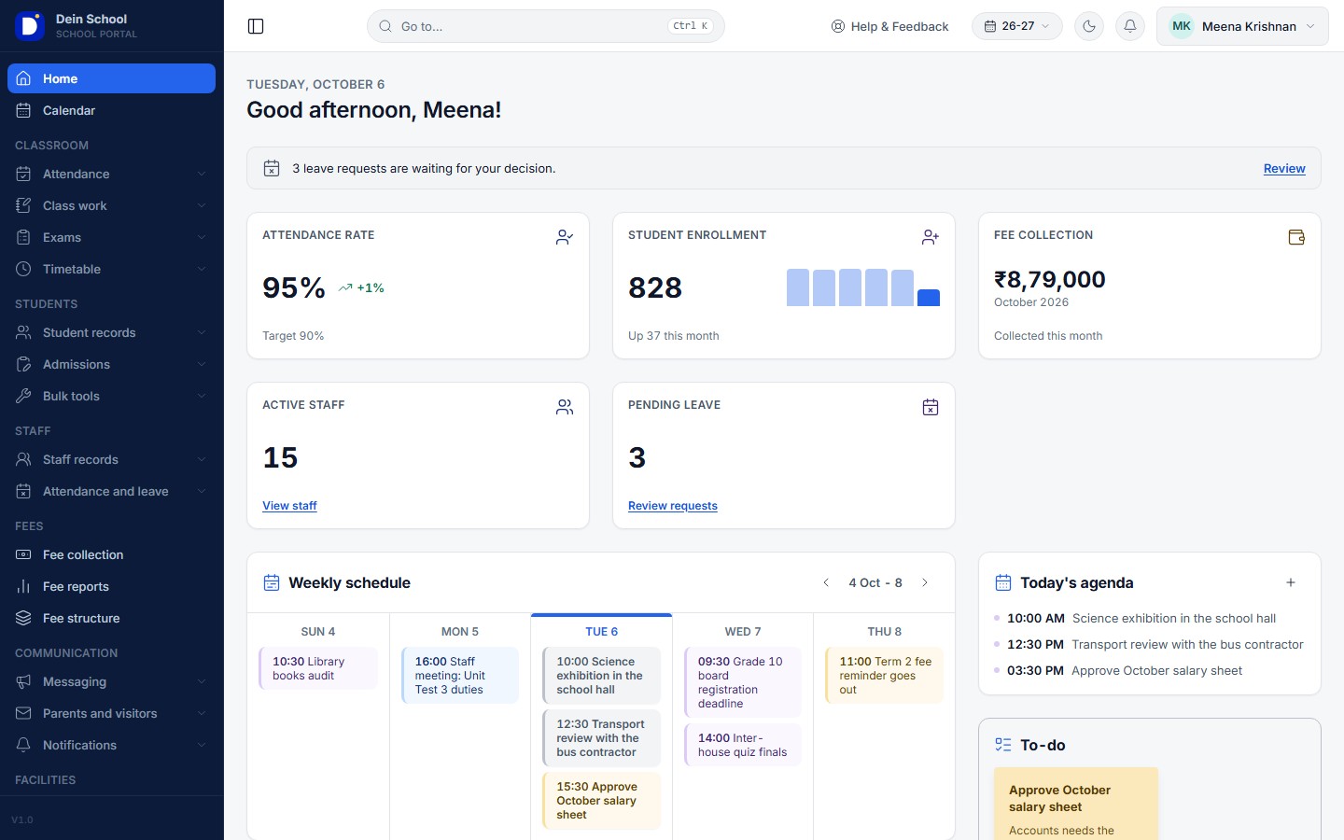Click the Fee Collection wallet icon

[1296, 237]
